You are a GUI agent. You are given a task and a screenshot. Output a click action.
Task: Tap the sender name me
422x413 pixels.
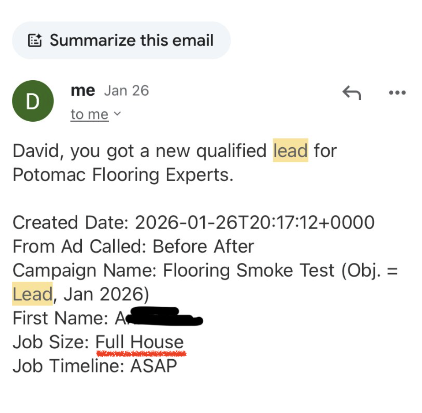click(82, 90)
